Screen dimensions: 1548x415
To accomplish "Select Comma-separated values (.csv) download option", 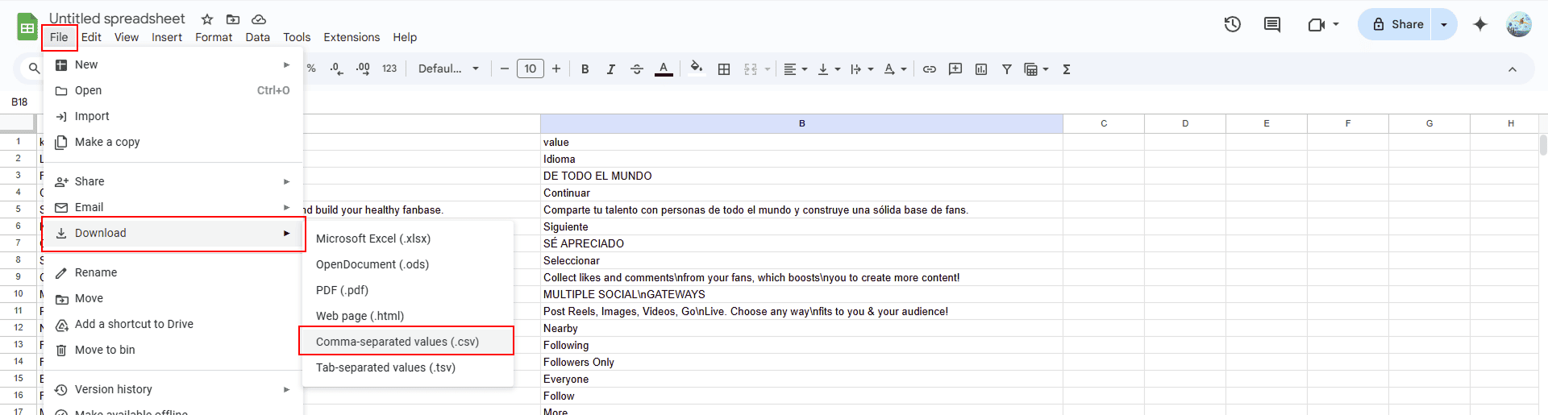I will click(397, 342).
